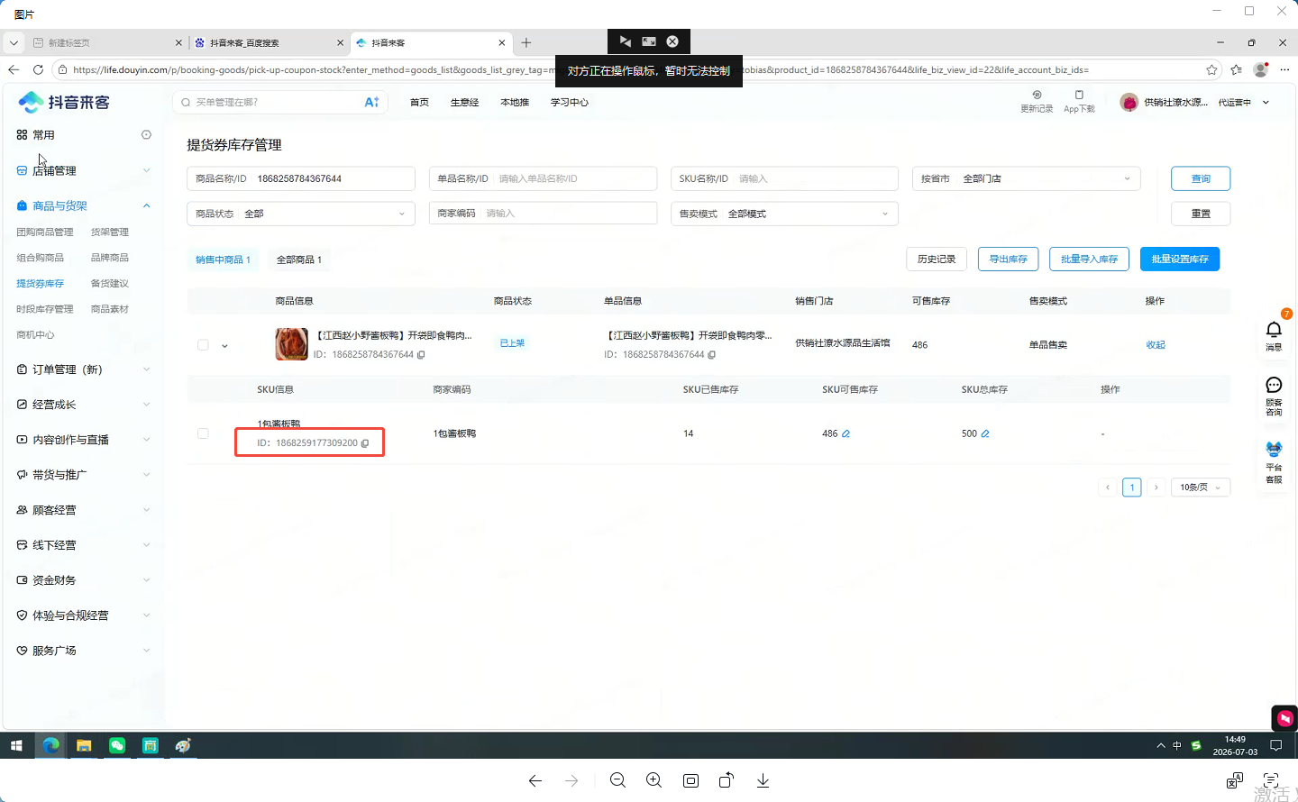Click the 历史记录 button
The height and width of the screenshot is (802, 1298).
click(x=937, y=260)
